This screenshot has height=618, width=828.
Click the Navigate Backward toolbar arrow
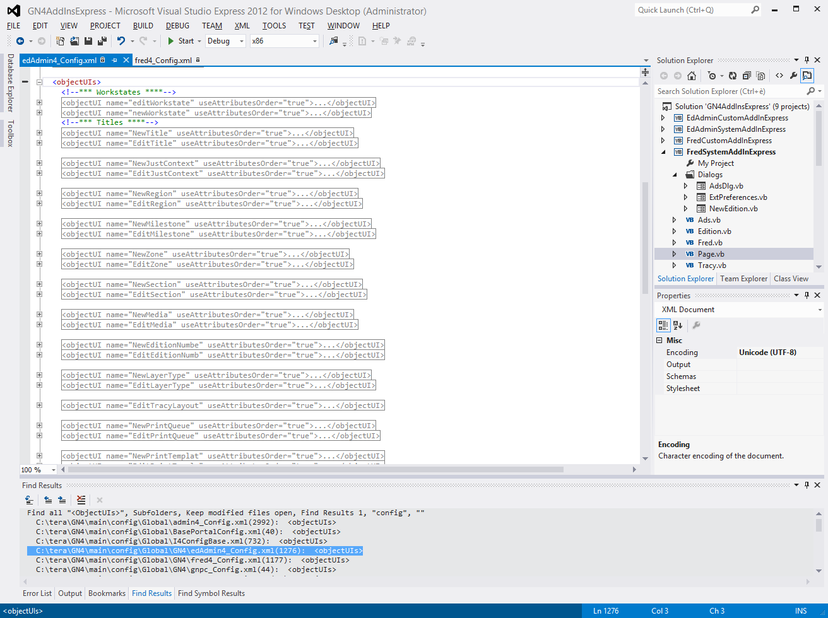pos(20,41)
